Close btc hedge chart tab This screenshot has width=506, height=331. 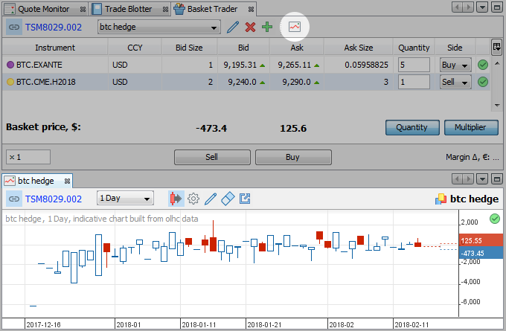point(67,181)
